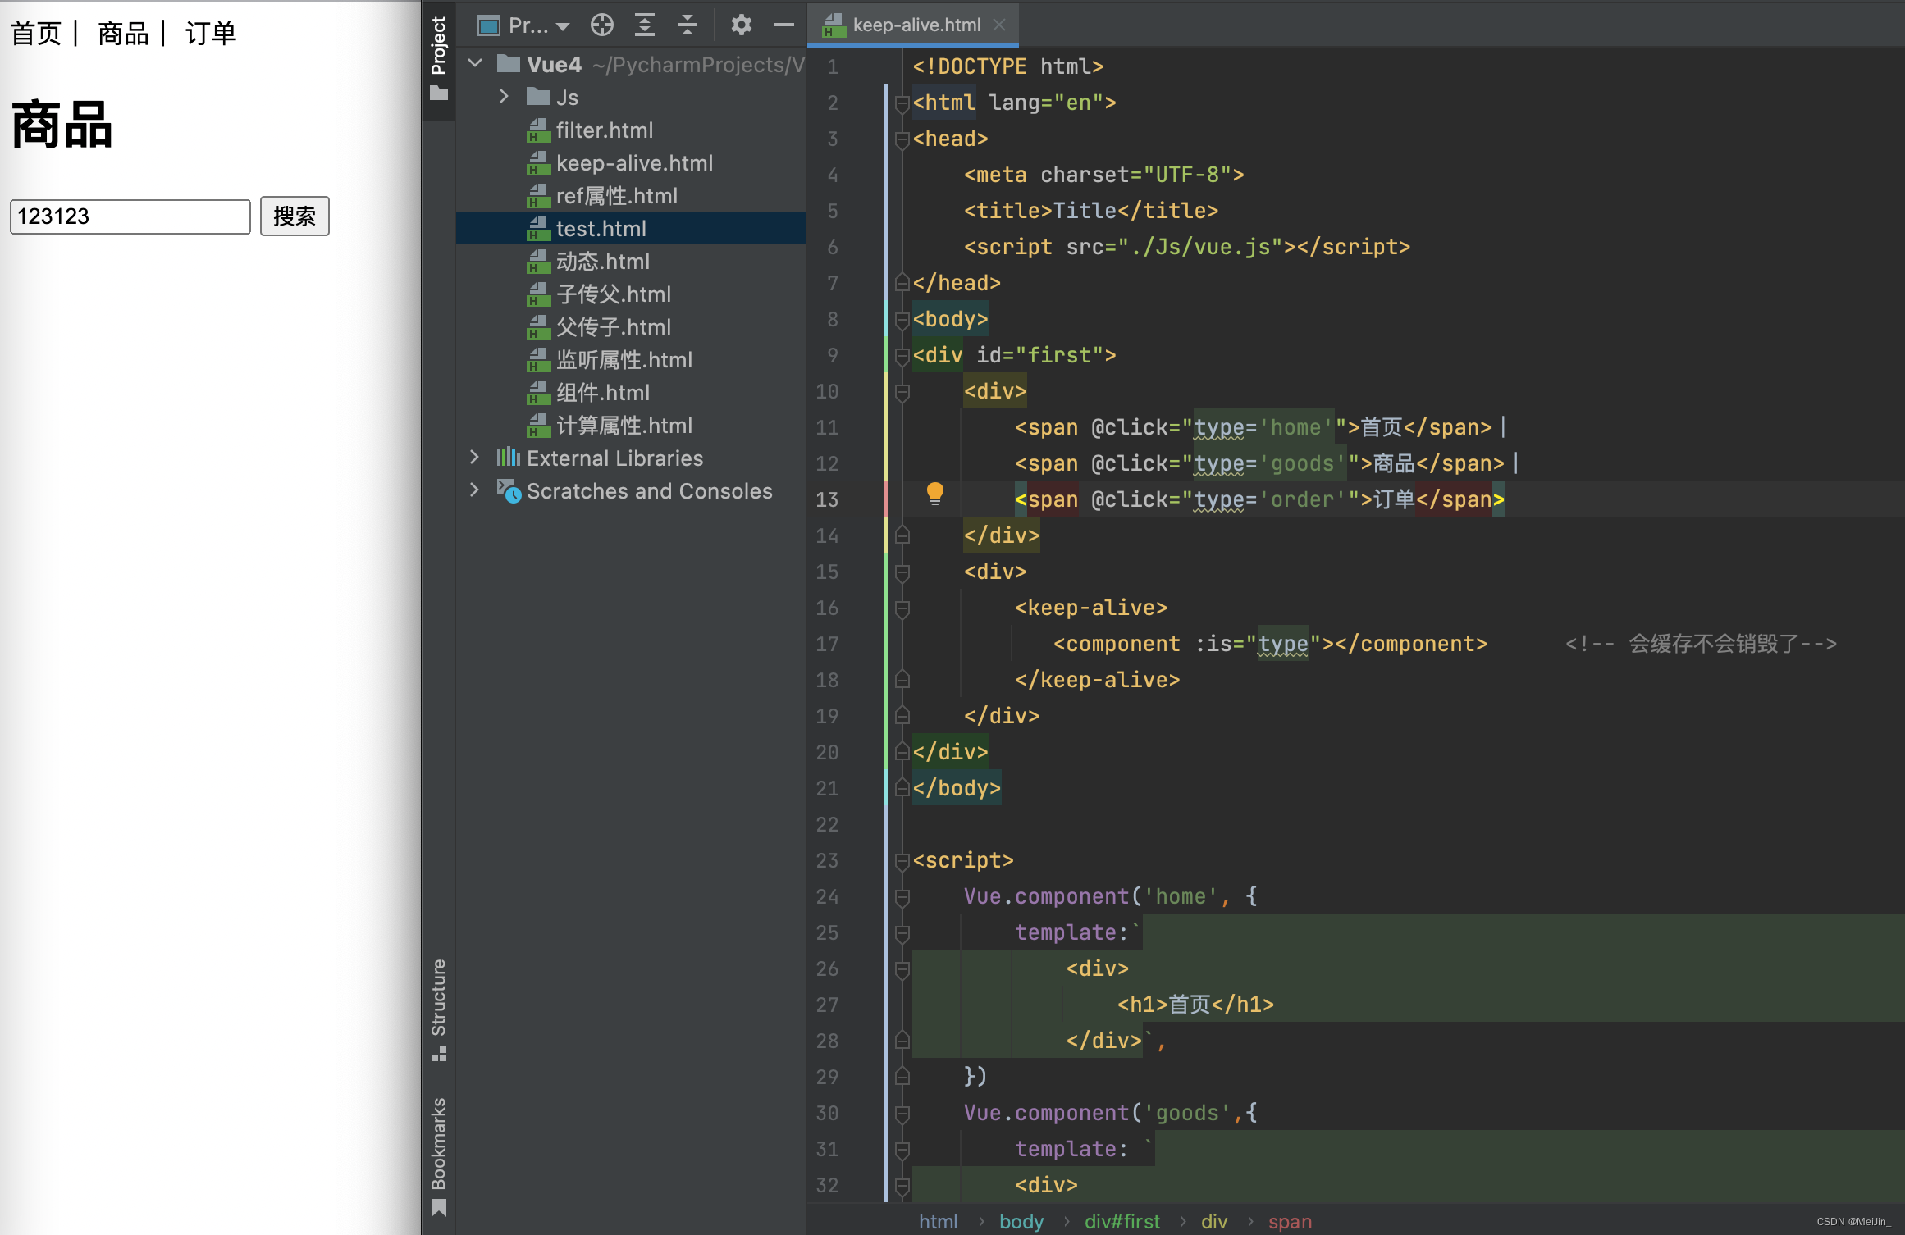The image size is (1905, 1235).
Task: Click line number 13 in gutter
Action: tap(827, 499)
